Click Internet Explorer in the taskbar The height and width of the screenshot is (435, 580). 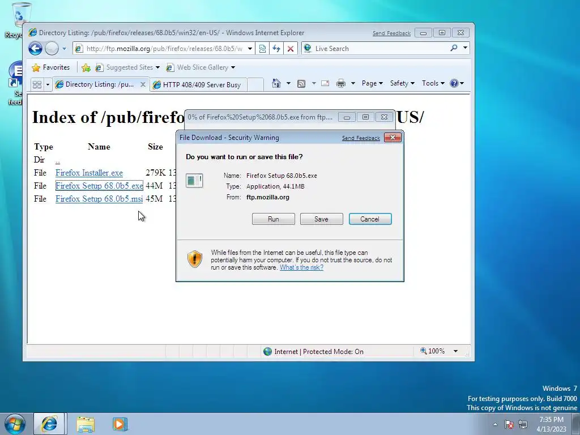tap(50, 424)
